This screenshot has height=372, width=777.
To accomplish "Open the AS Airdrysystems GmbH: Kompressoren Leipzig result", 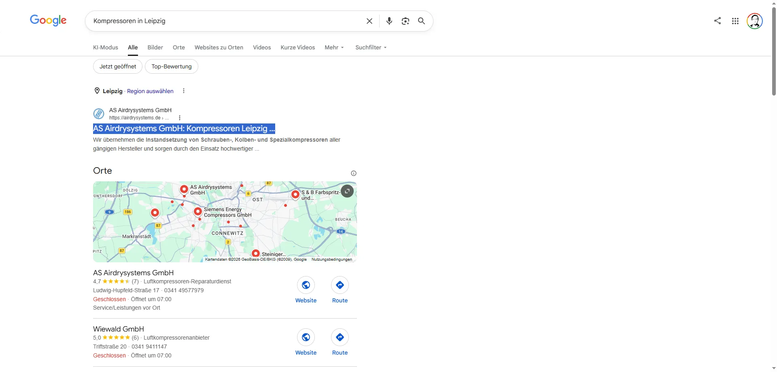I will [184, 128].
